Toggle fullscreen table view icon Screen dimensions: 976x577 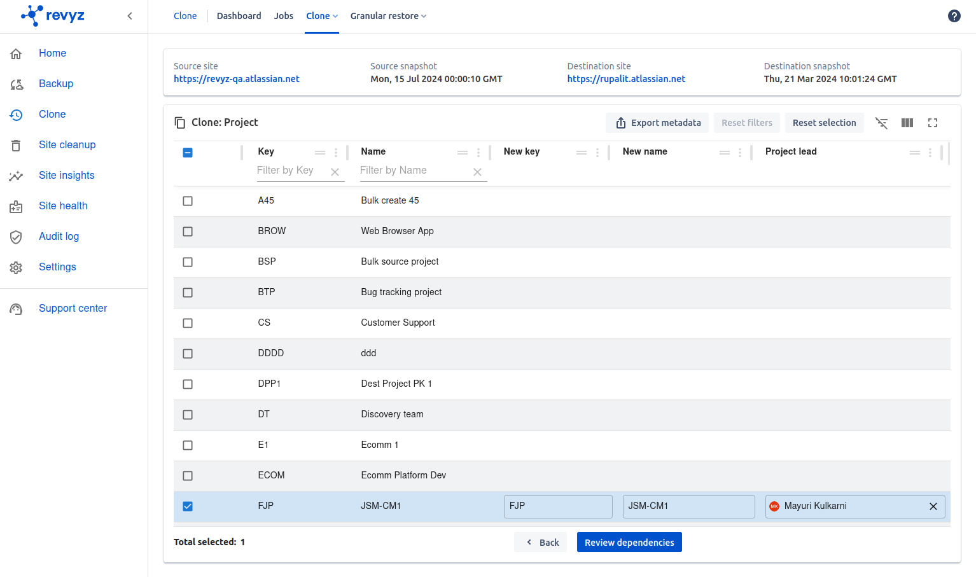coord(932,123)
